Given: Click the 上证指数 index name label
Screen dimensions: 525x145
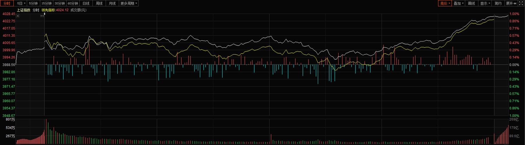Looking at the screenshot, I should tap(24, 10).
